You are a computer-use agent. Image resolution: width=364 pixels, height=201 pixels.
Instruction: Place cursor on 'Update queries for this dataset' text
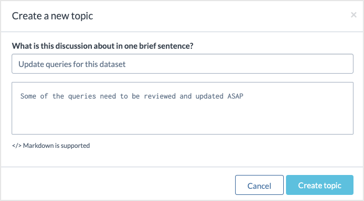coord(72,64)
